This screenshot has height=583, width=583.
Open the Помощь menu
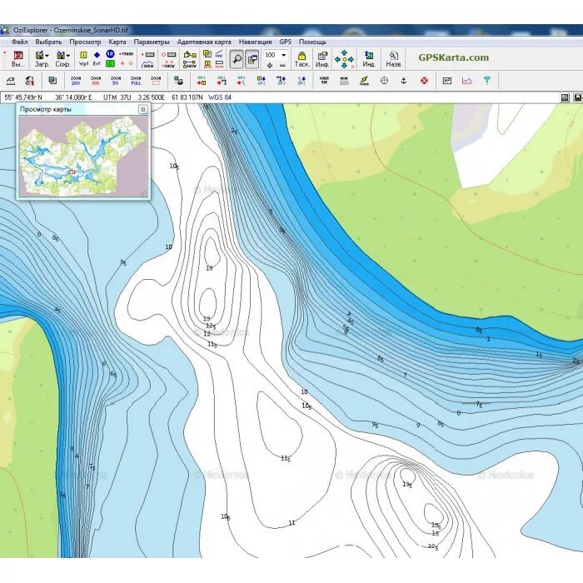pos(312,42)
